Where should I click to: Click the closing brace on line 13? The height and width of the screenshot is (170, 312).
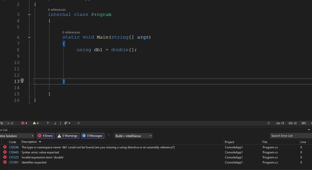coord(64,81)
